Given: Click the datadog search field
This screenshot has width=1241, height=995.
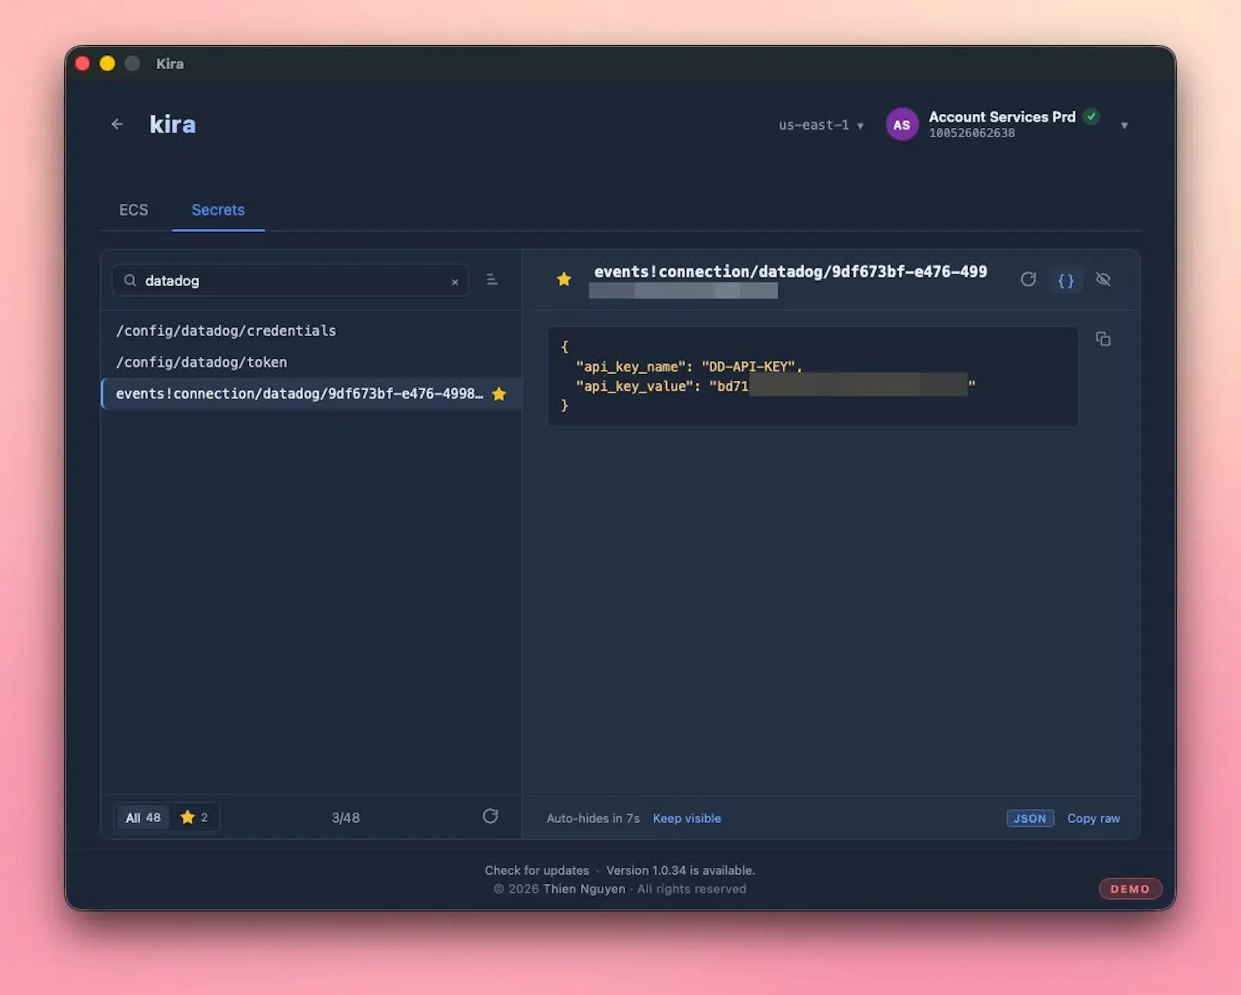Looking at the screenshot, I should pos(291,281).
